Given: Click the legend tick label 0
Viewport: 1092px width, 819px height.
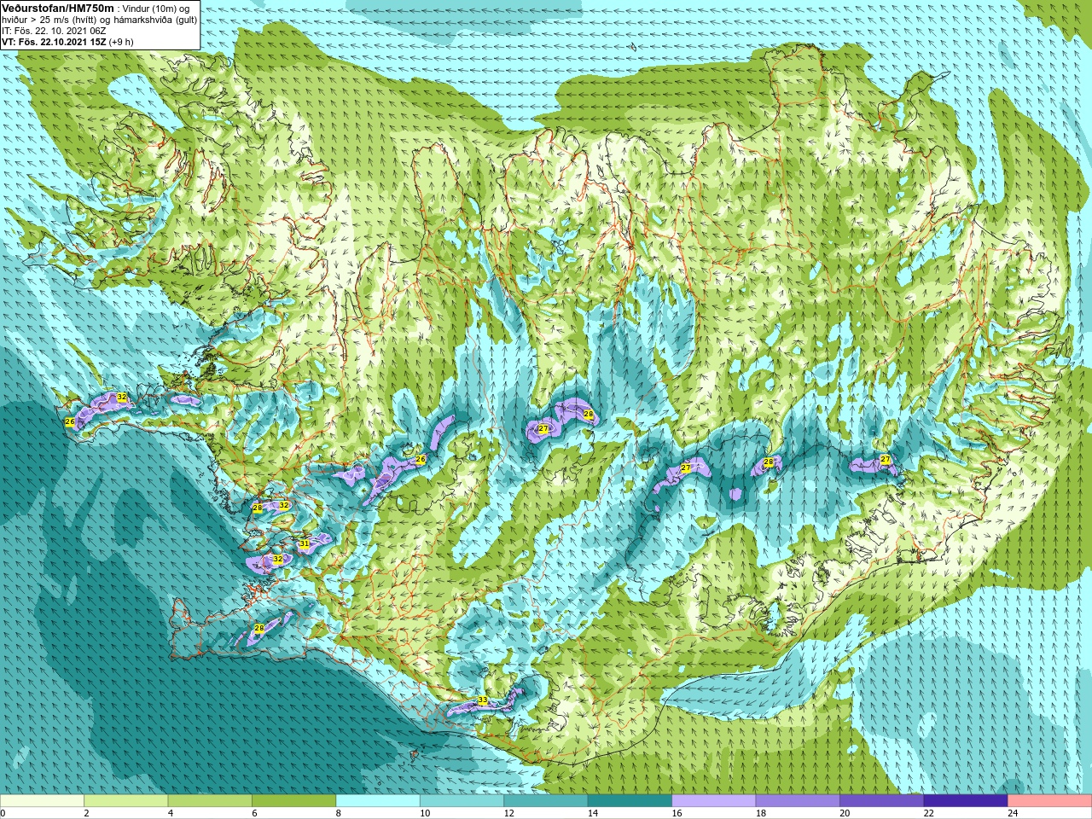Looking at the screenshot, I should [x=3, y=813].
